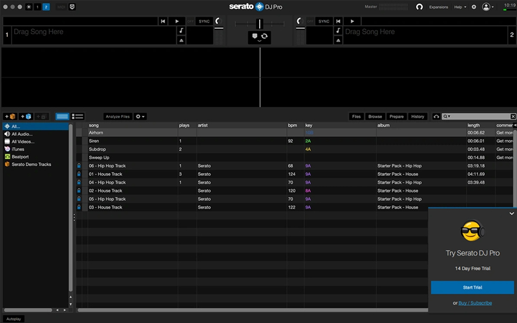Switch the library to album art list view
This screenshot has width=517, height=323.
click(x=78, y=116)
